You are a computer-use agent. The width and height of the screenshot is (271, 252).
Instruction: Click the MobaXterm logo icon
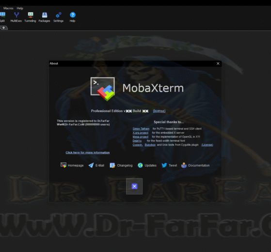pyautogui.click(x=103, y=89)
